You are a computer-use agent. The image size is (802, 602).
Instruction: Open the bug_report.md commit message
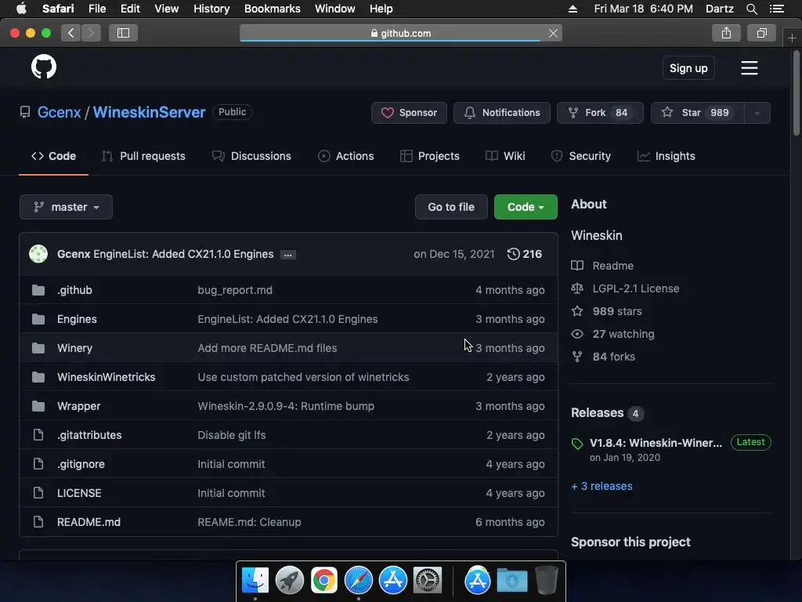pos(235,290)
